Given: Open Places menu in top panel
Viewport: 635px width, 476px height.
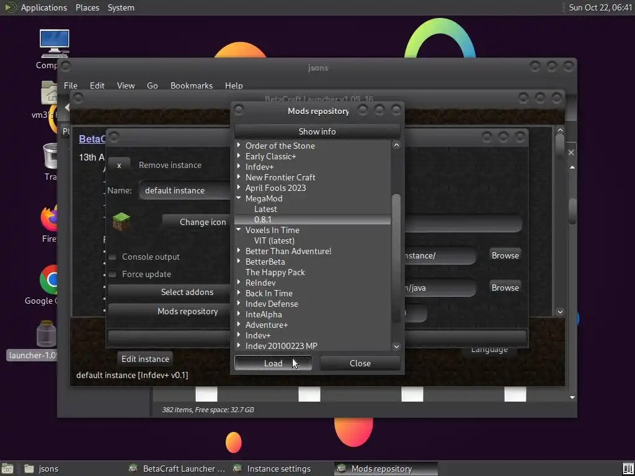Looking at the screenshot, I should click(87, 7).
